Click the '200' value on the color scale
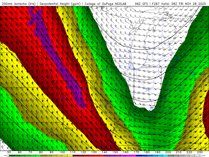 point(168,152)
